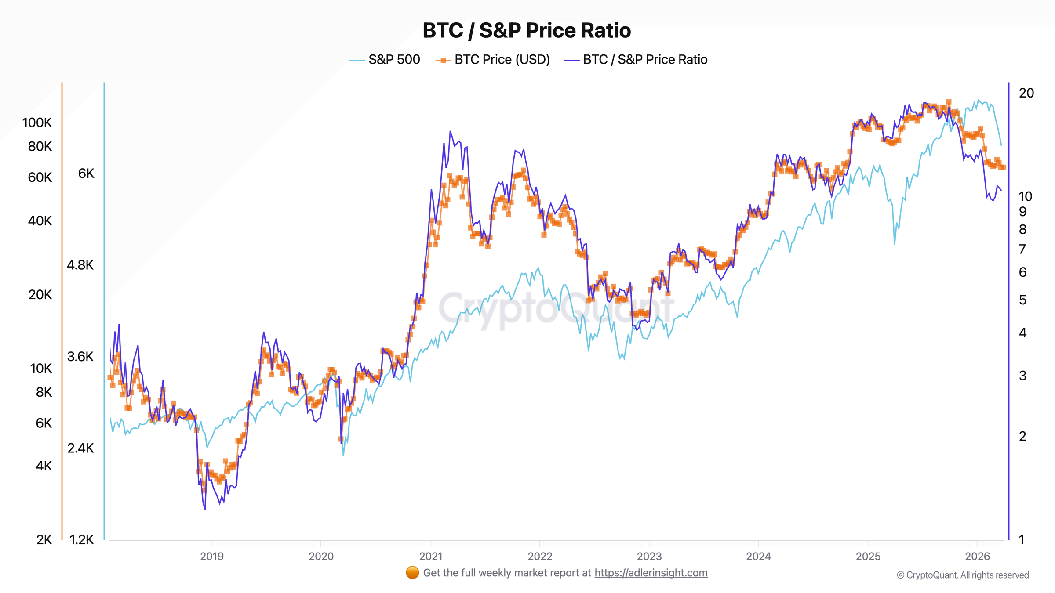Select the 2019 x-axis label
Image resolution: width=1055 pixels, height=593 pixels.
pyautogui.click(x=212, y=556)
